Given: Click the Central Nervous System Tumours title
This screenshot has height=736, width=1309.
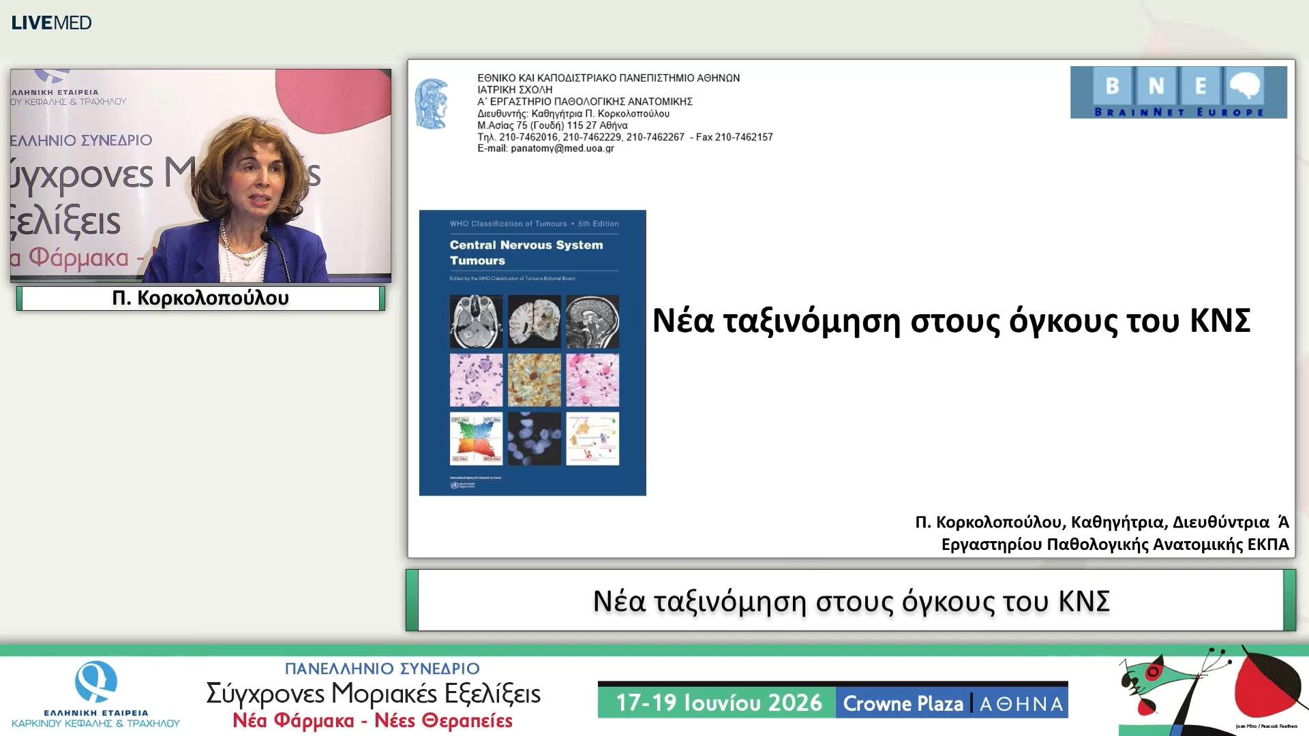Looking at the screenshot, I should coord(526,253).
